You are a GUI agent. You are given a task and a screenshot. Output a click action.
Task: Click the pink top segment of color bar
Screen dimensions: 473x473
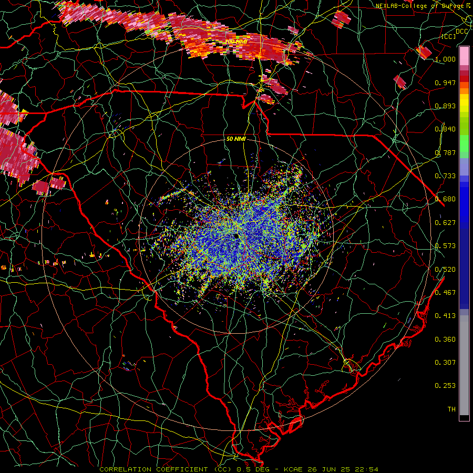coord(464,56)
